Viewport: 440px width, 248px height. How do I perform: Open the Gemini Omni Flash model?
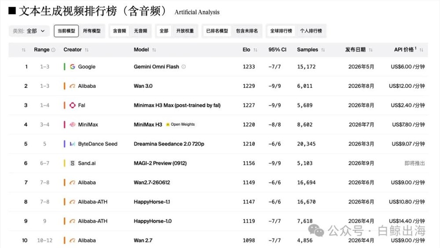pos(156,67)
